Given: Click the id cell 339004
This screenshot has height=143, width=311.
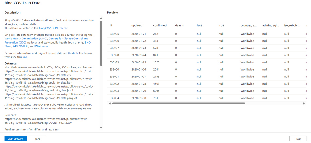Looking at the screenshot, I should pyautogui.click(x=114, y=98).
